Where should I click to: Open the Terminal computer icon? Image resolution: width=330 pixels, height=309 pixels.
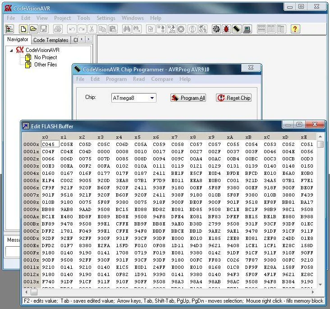point(247,29)
